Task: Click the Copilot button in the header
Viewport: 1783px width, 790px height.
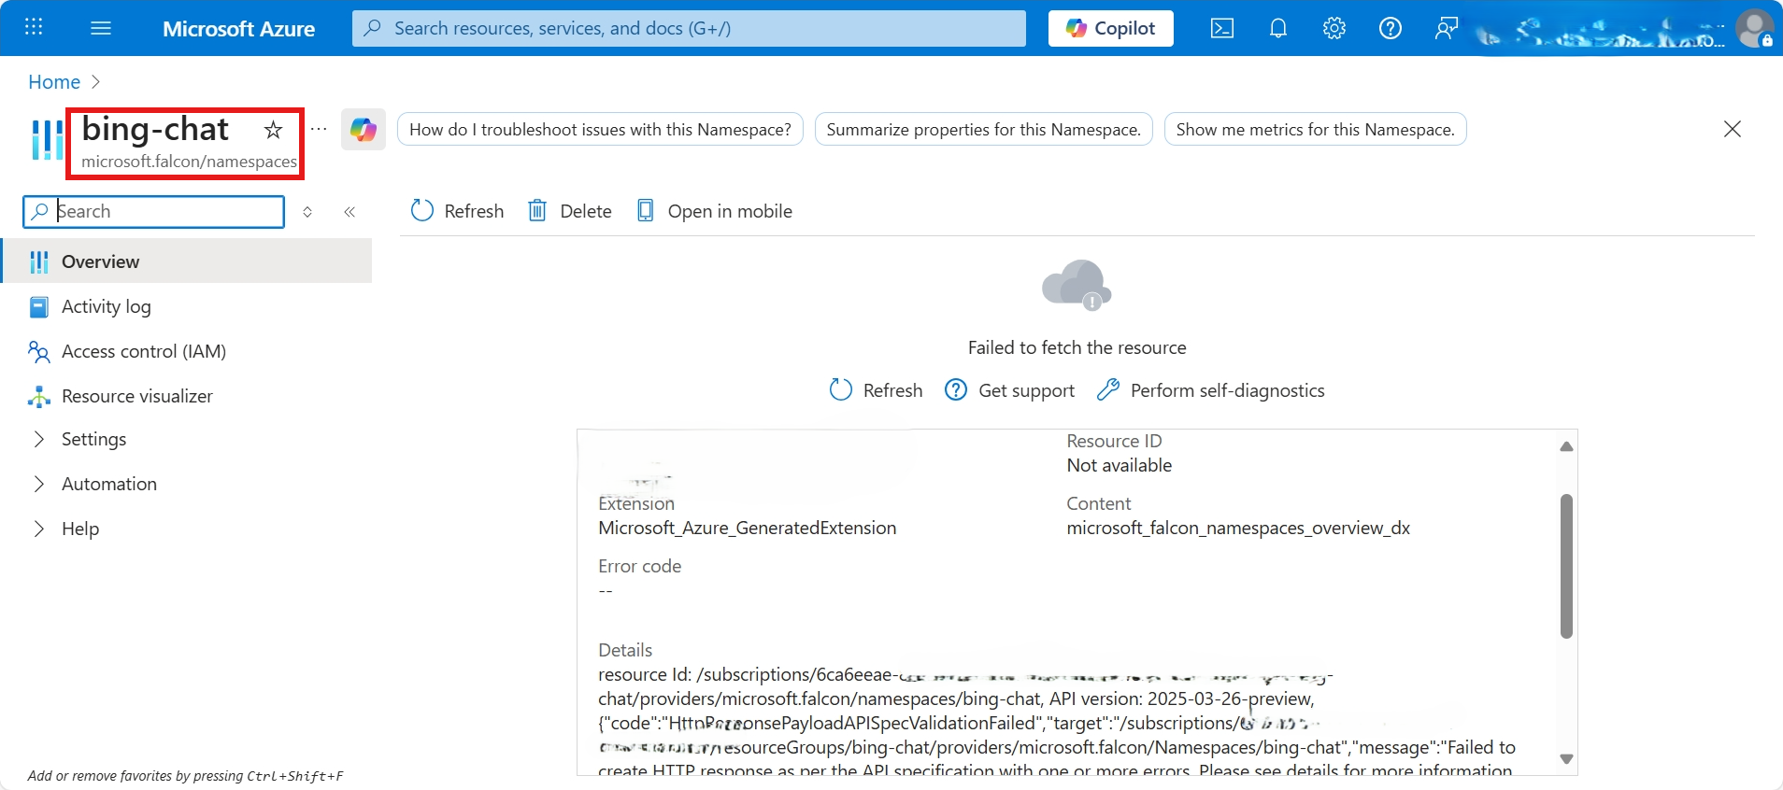Action: tap(1111, 28)
